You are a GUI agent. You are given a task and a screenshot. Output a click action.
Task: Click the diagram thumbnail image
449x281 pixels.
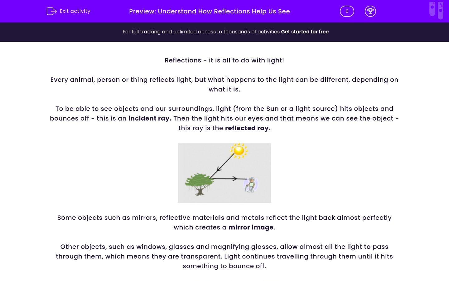pos(224,173)
